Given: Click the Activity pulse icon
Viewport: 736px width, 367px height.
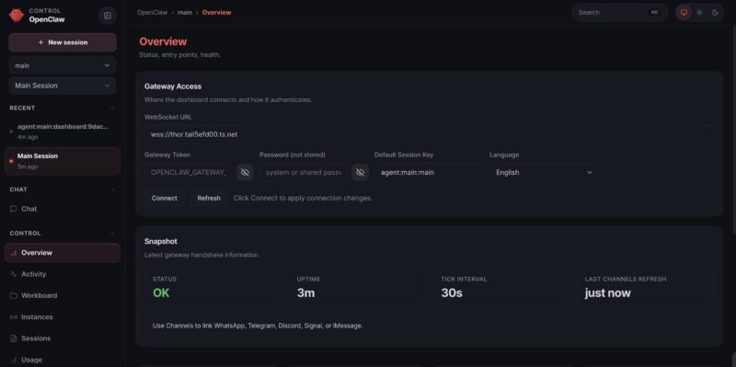Looking at the screenshot, I should [x=14, y=274].
